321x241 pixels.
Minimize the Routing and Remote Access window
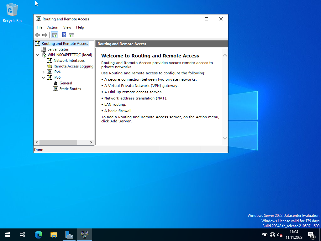[x=192, y=19]
